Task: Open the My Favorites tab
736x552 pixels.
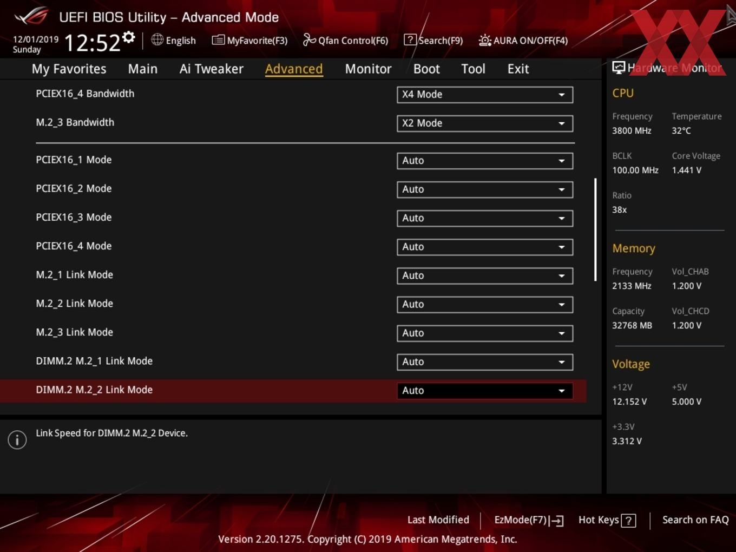Action: 69,69
